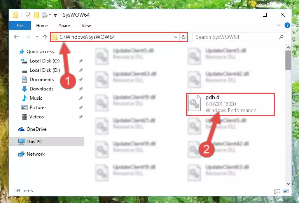This screenshot has width=299, height=203.
Task: Open Local Disk (C:) in sidebar
Action: [45, 61]
